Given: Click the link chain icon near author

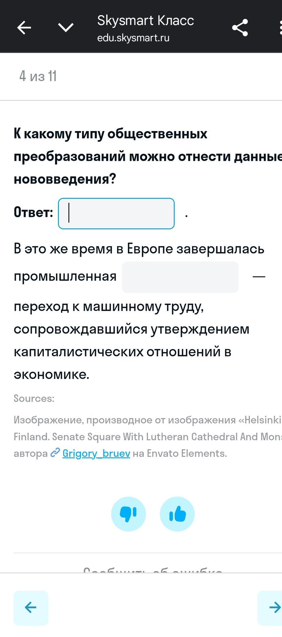Looking at the screenshot, I should pos(55,453).
